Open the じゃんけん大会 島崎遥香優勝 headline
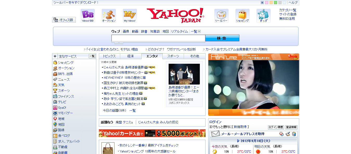This screenshot has width=351, height=154. pos(124,67)
